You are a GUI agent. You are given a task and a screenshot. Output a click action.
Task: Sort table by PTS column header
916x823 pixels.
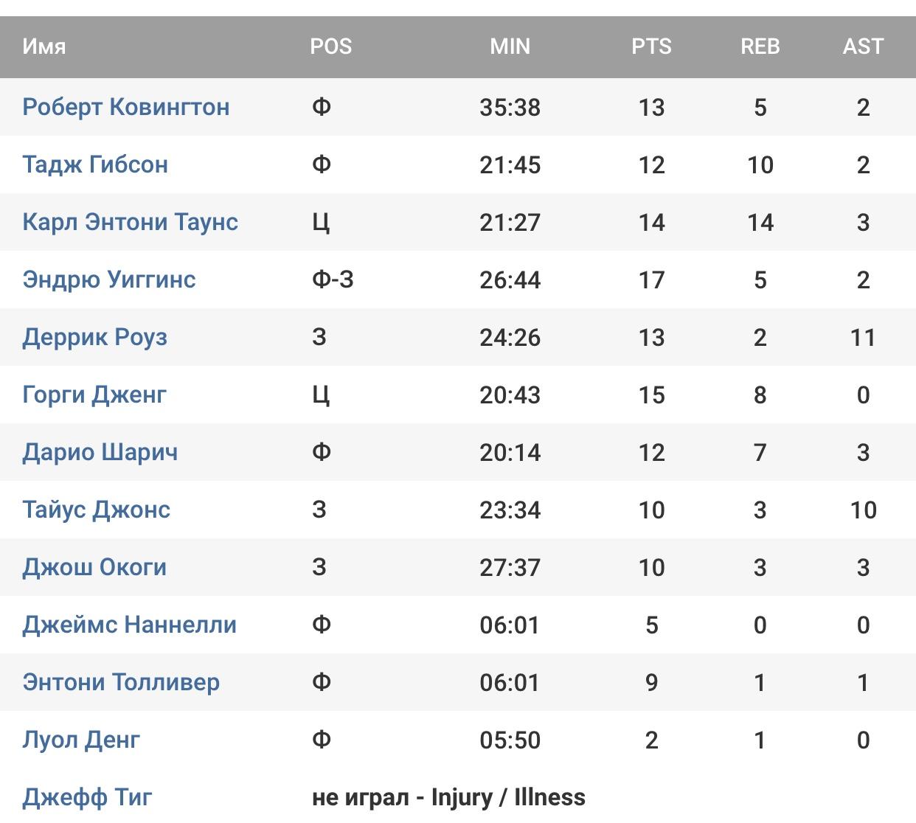(652, 46)
